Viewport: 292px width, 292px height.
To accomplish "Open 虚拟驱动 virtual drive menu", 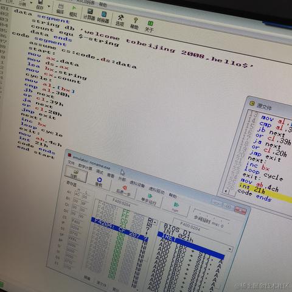I will coord(156,190).
